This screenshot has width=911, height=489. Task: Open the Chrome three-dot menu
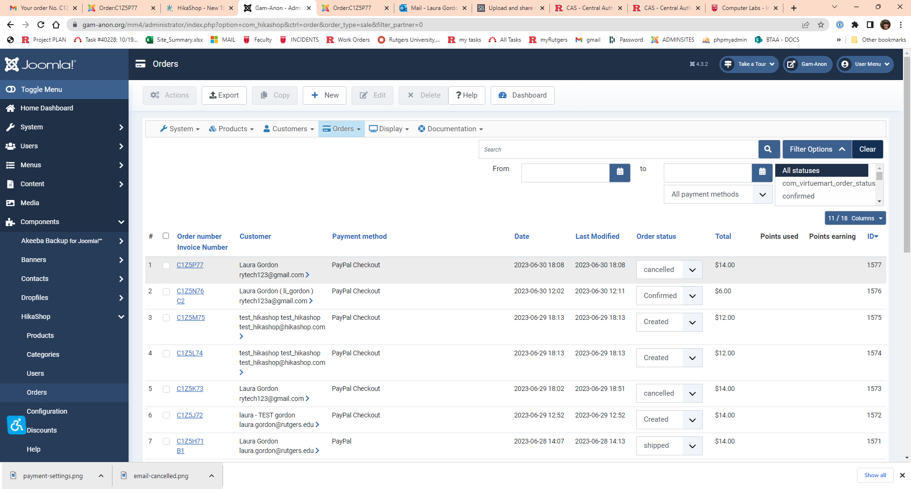point(901,25)
